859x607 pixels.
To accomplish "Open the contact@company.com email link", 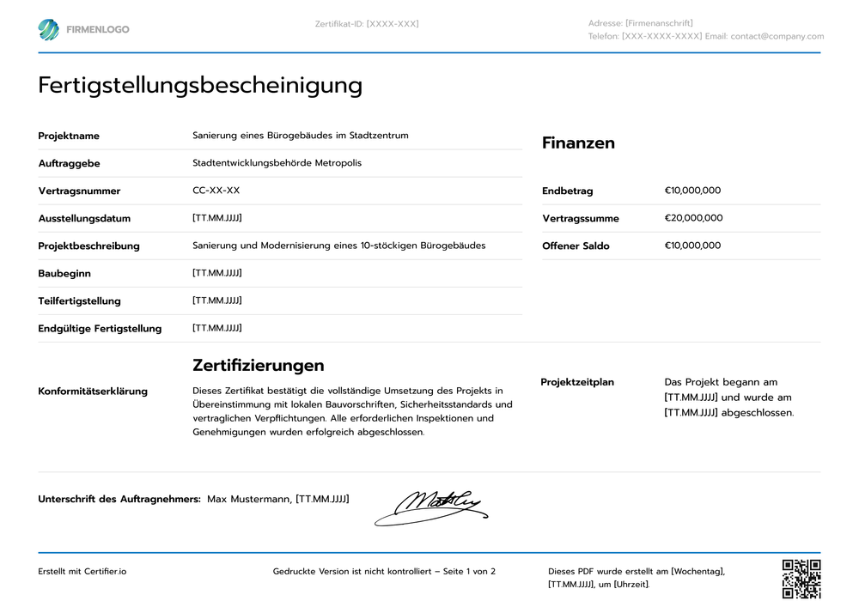I will pos(778,36).
